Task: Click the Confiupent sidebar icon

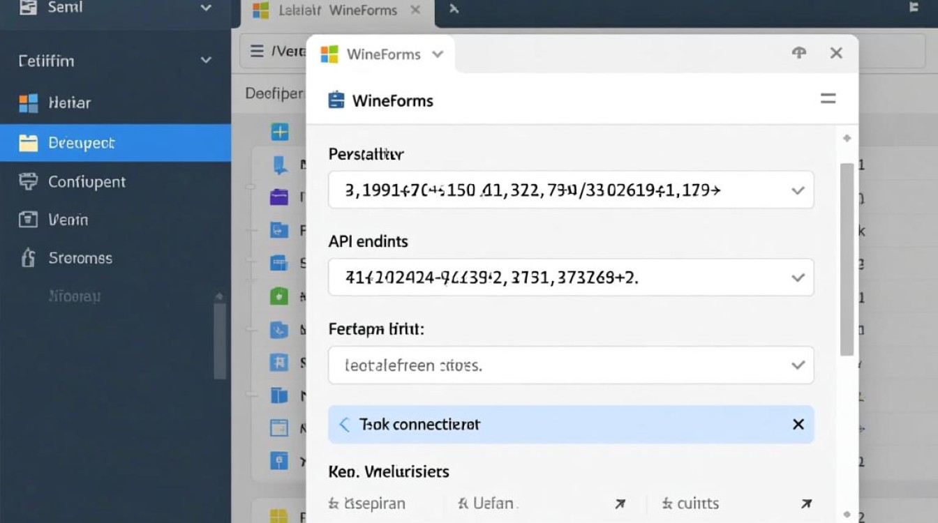Action: tap(28, 182)
